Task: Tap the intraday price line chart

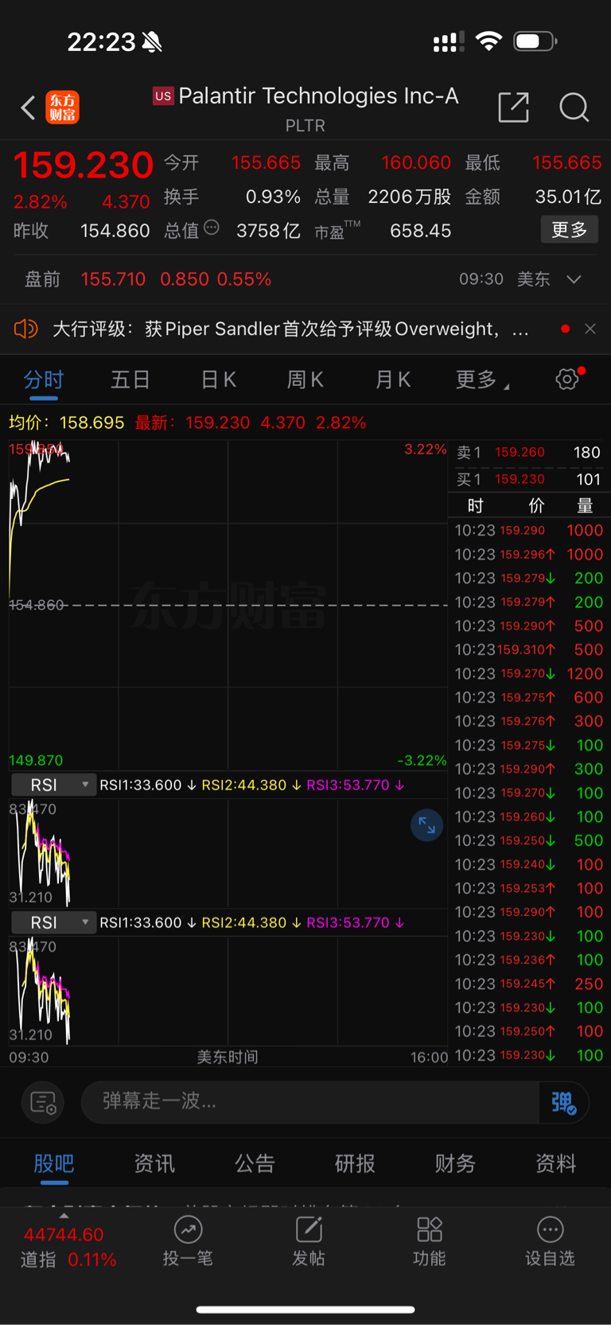Action: (x=228, y=605)
